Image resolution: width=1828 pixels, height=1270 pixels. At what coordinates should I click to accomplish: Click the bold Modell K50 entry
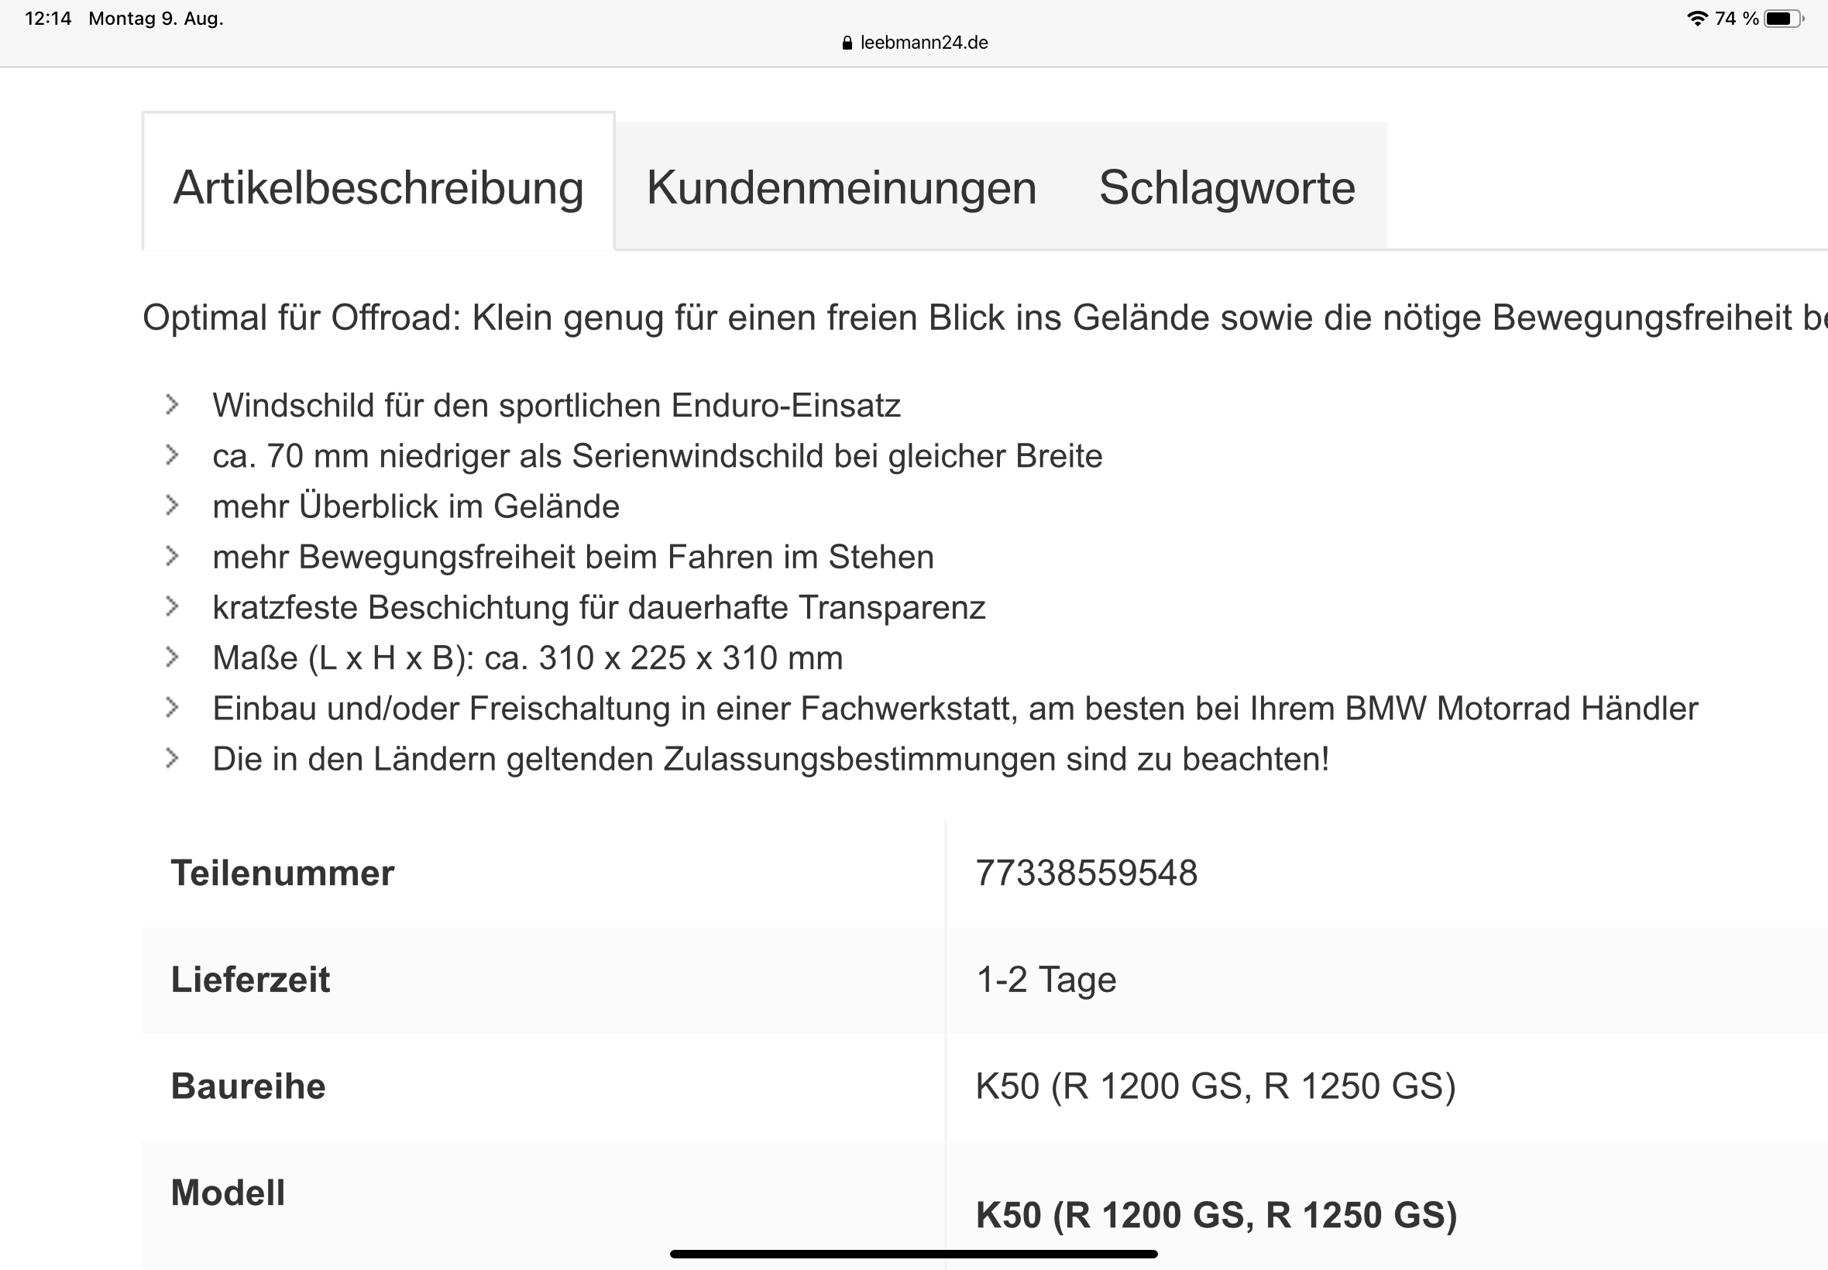click(x=1216, y=1215)
